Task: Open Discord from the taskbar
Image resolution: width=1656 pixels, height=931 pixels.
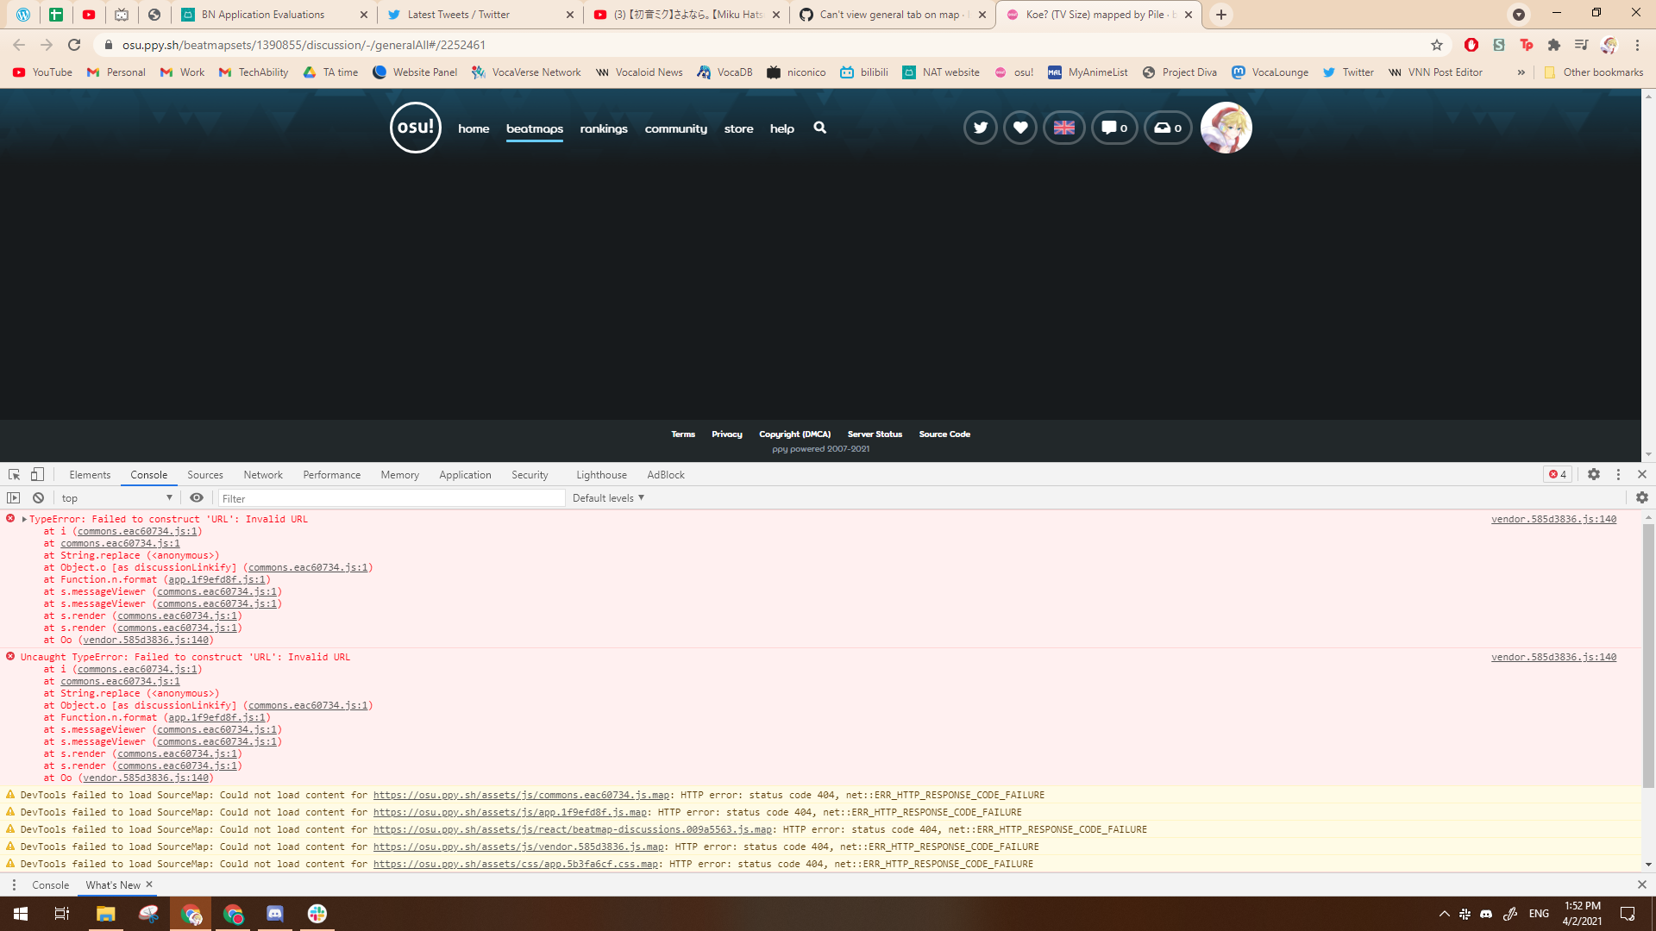Action: pos(275,913)
